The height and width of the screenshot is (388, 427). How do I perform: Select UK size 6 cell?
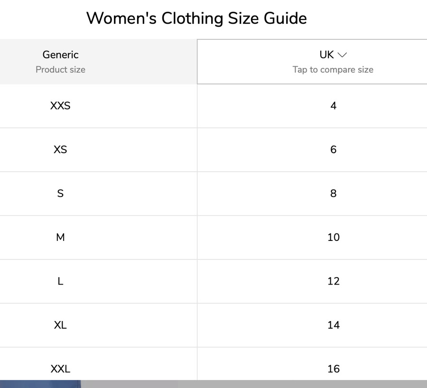(334, 150)
